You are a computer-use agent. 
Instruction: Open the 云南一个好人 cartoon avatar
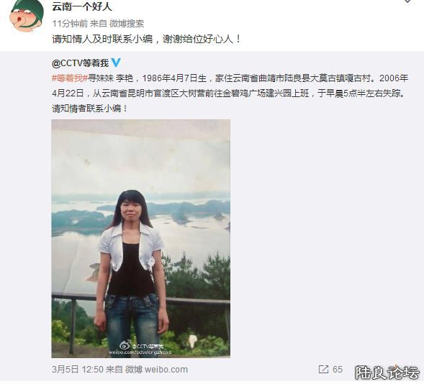click(x=26, y=15)
